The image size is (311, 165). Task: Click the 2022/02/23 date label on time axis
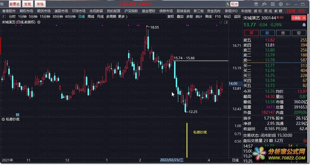172,160
